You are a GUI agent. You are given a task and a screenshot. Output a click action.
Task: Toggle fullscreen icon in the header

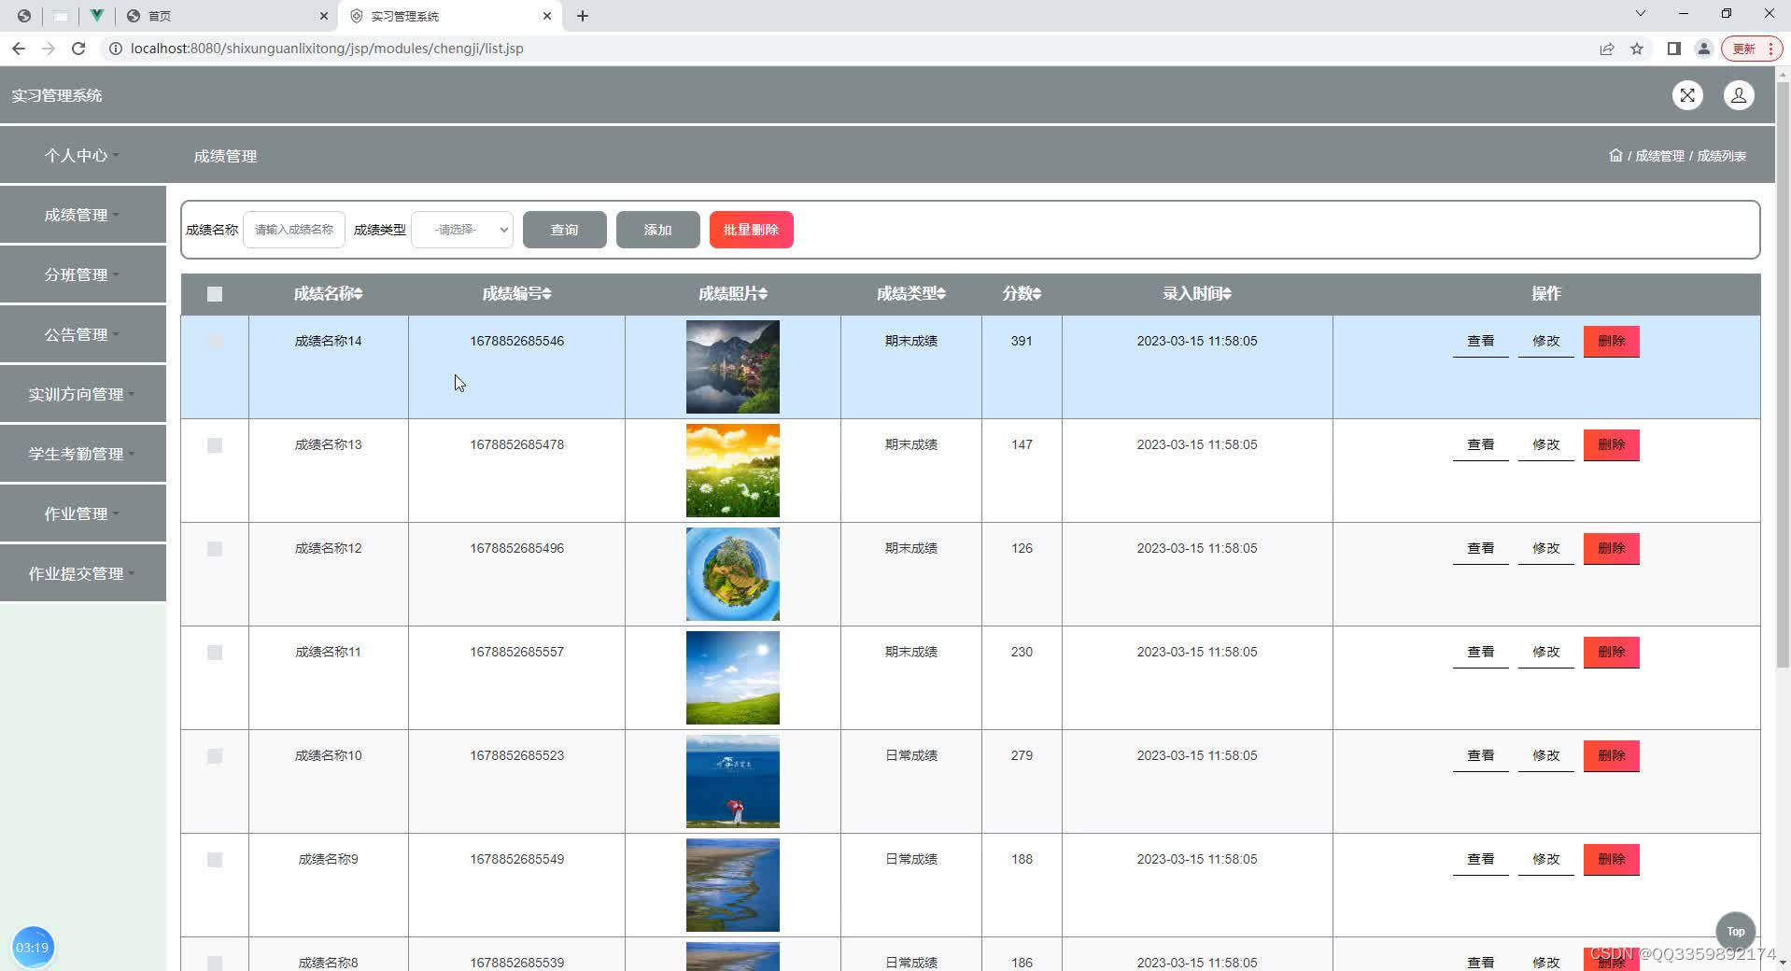1687,95
